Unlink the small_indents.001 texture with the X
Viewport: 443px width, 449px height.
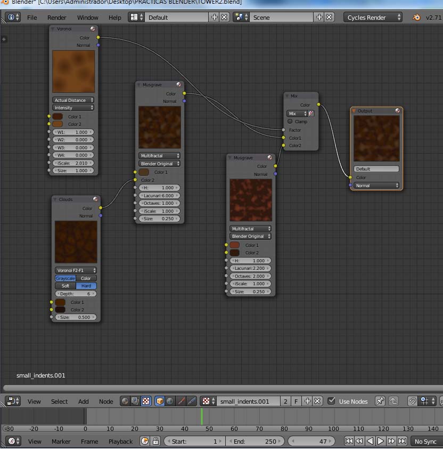[x=317, y=401]
